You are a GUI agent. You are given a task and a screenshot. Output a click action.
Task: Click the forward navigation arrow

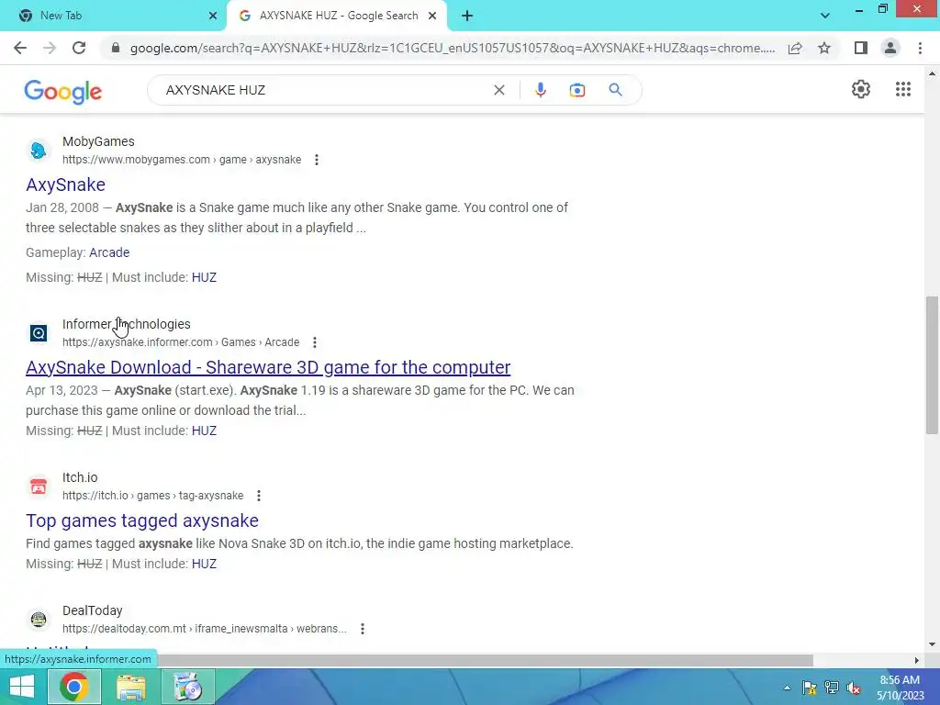(x=50, y=48)
